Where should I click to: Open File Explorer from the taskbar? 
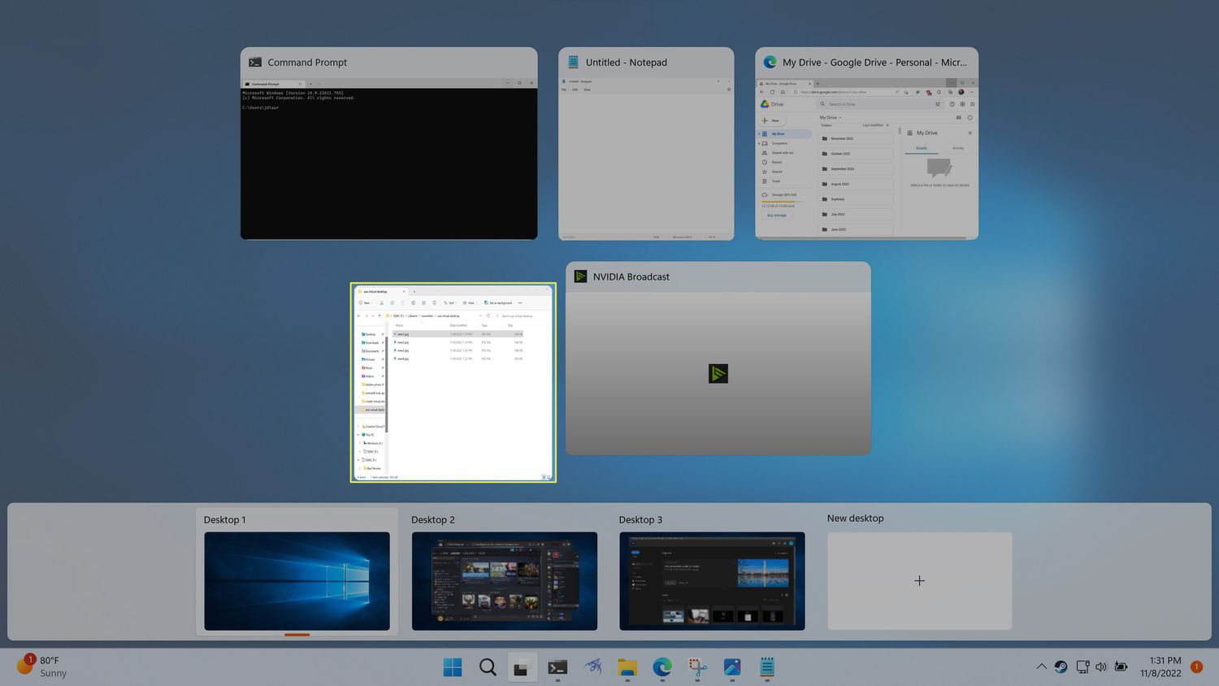(627, 667)
